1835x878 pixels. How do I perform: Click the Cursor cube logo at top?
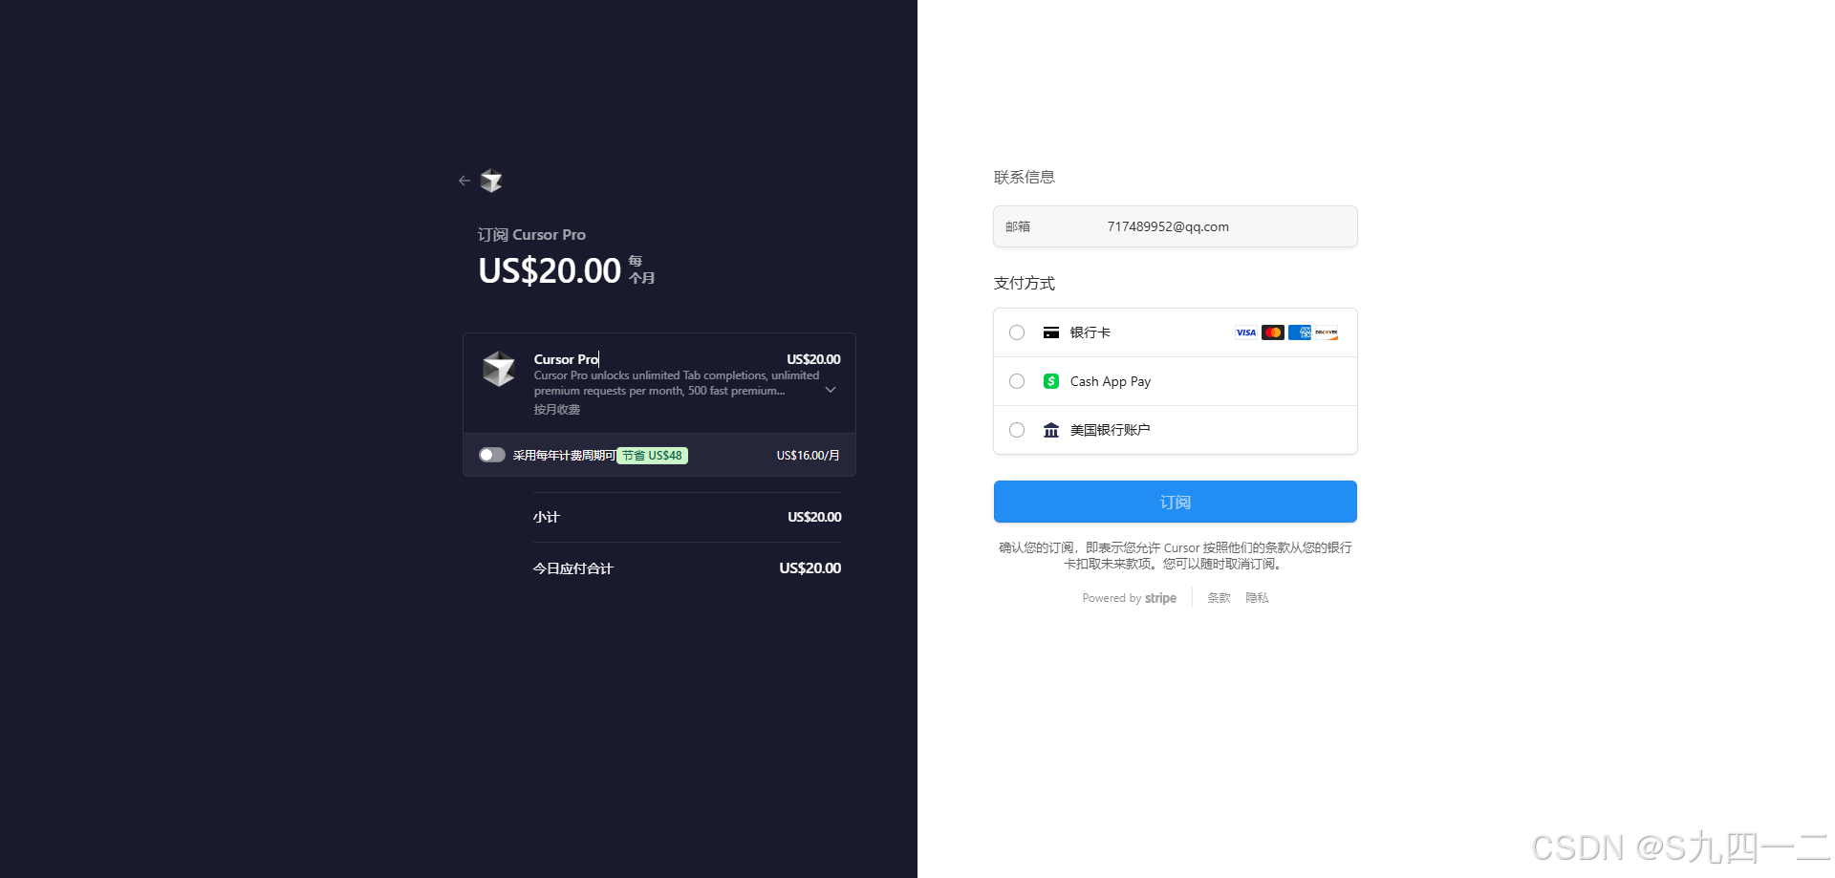tap(491, 181)
